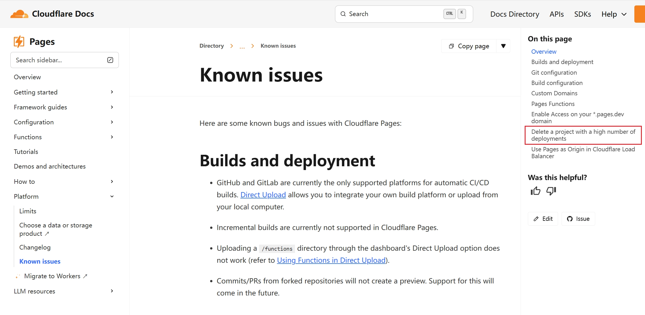Open the Copy page dropdown arrow
Image resolution: width=645 pixels, height=315 pixels.
pyautogui.click(x=503, y=46)
